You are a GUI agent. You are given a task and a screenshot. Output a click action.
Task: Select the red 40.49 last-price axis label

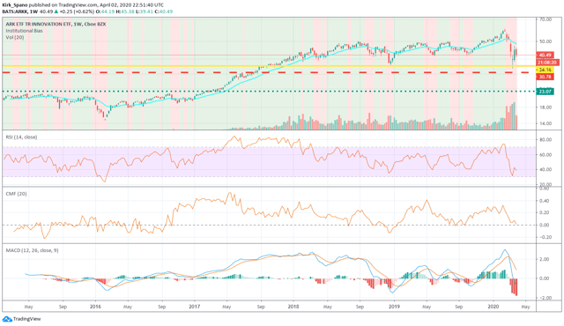545,56
